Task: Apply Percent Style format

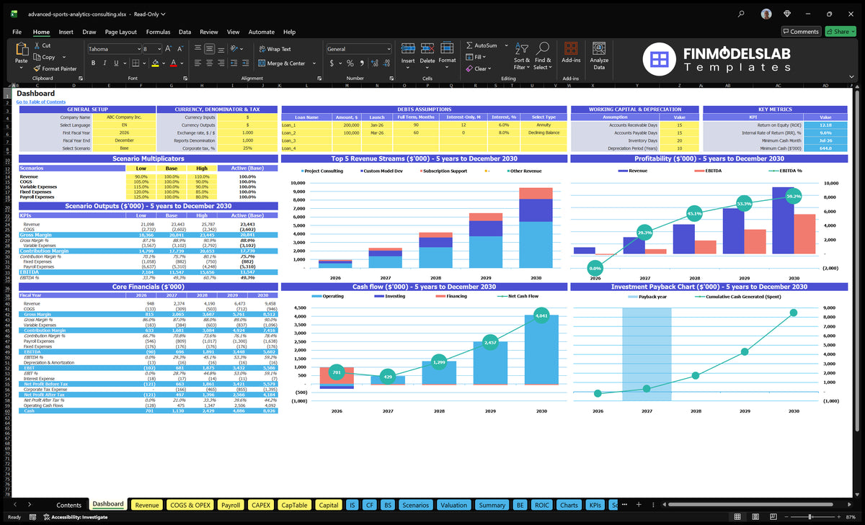Action: coord(350,63)
